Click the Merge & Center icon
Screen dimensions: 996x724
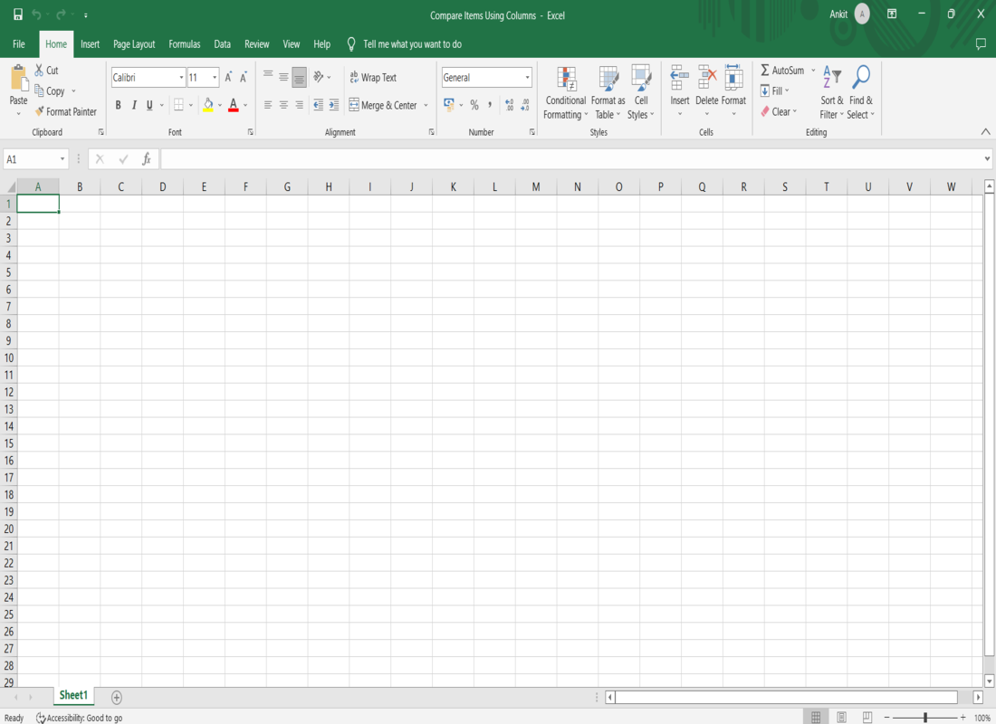coord(383,105)
